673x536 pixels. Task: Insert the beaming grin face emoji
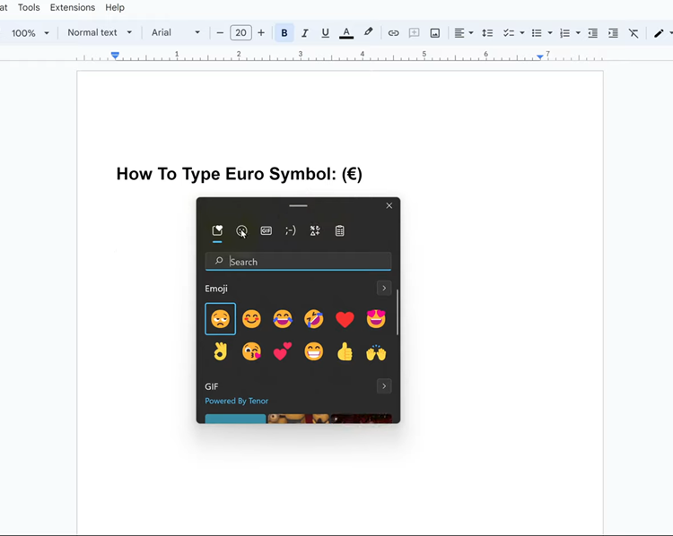tap(314, 352)
